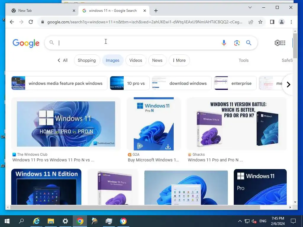Screen dimensions: 303x227
Task: Reload the Google search page
Action: tap(31, 22)
